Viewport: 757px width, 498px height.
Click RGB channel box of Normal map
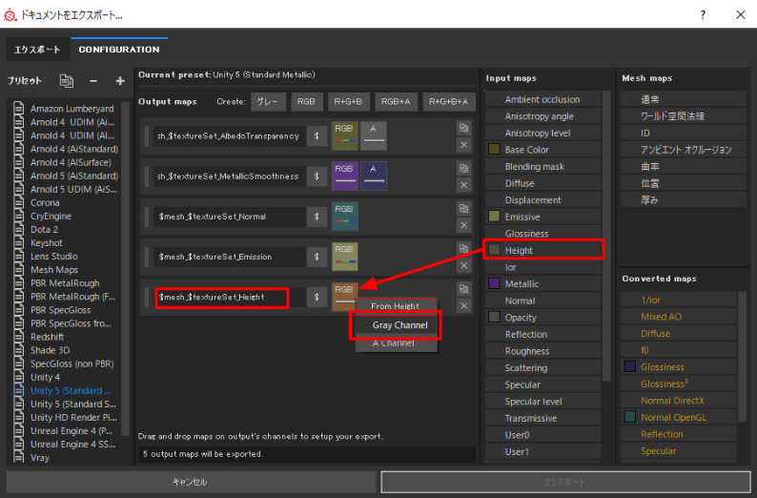click(x=345, y=216)
